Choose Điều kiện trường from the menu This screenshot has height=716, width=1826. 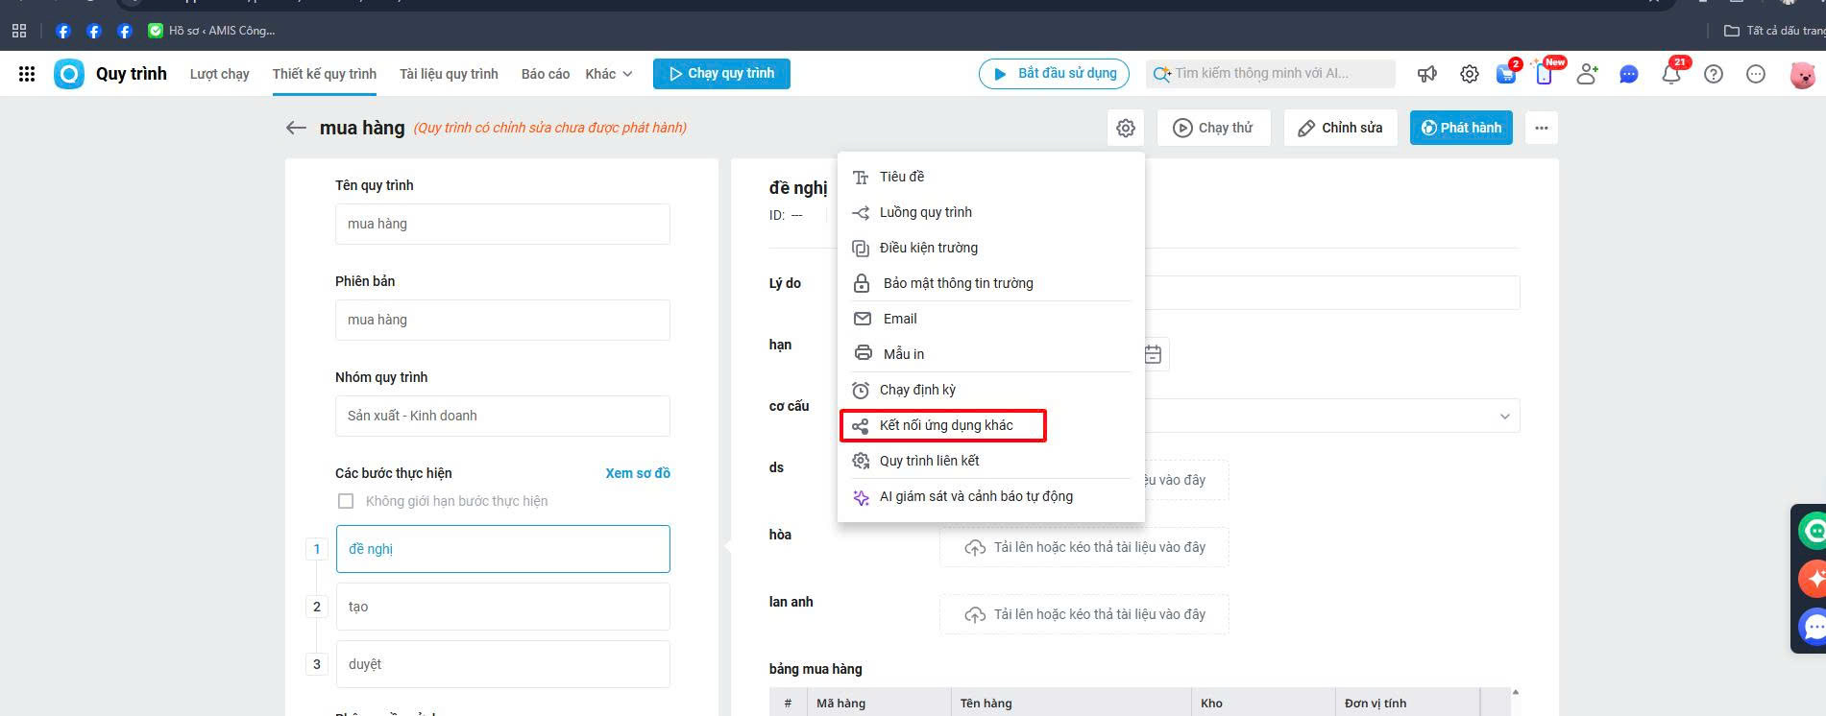[990, 248]
